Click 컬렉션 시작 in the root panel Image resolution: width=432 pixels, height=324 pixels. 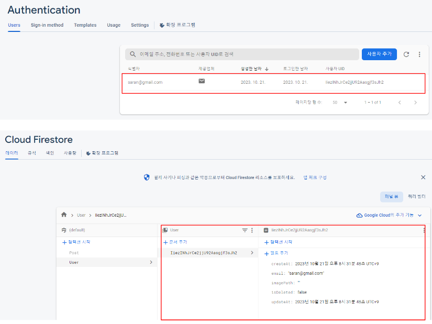tap(76, 242)
